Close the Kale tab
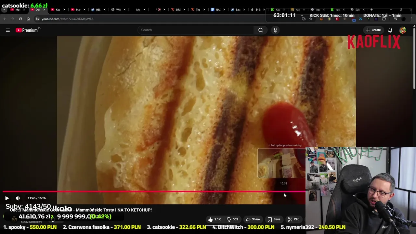416x234 pixels. coord(304,10)
